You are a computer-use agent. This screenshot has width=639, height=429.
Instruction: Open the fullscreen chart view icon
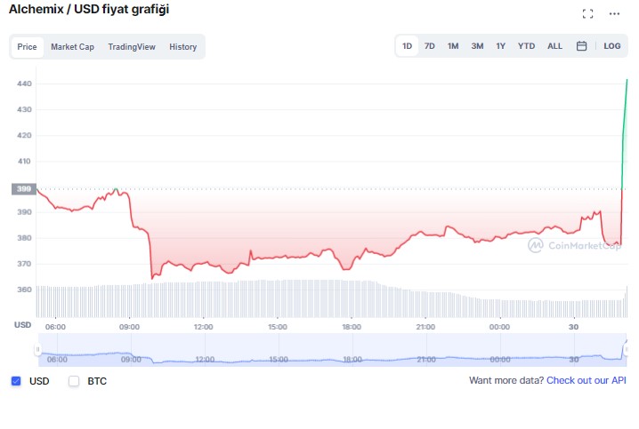pyautogui.click(x=587, y=14)
